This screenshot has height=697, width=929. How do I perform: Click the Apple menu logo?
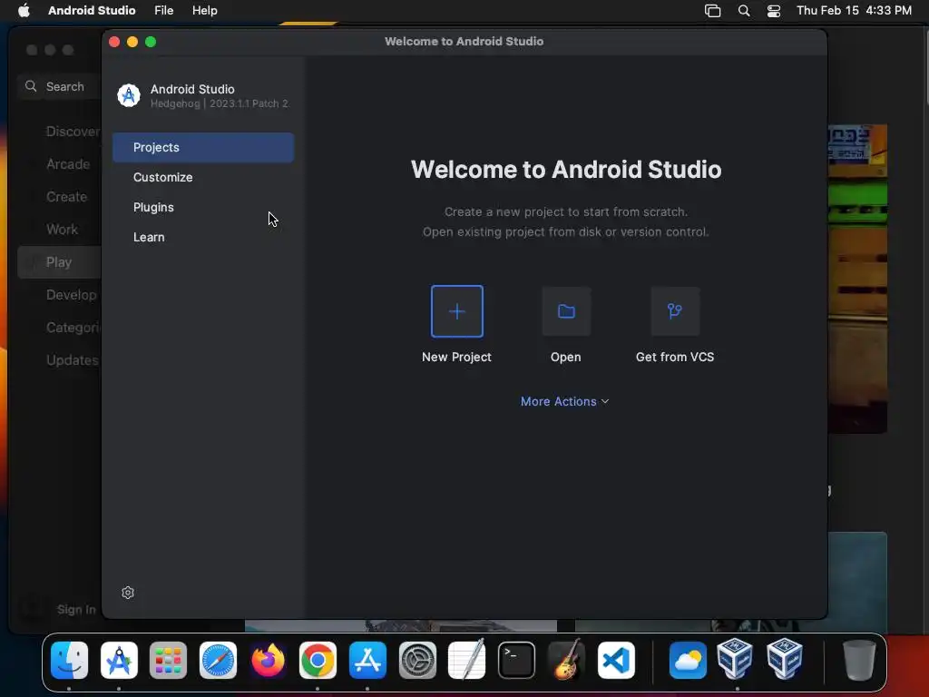(x=24, y=11)
